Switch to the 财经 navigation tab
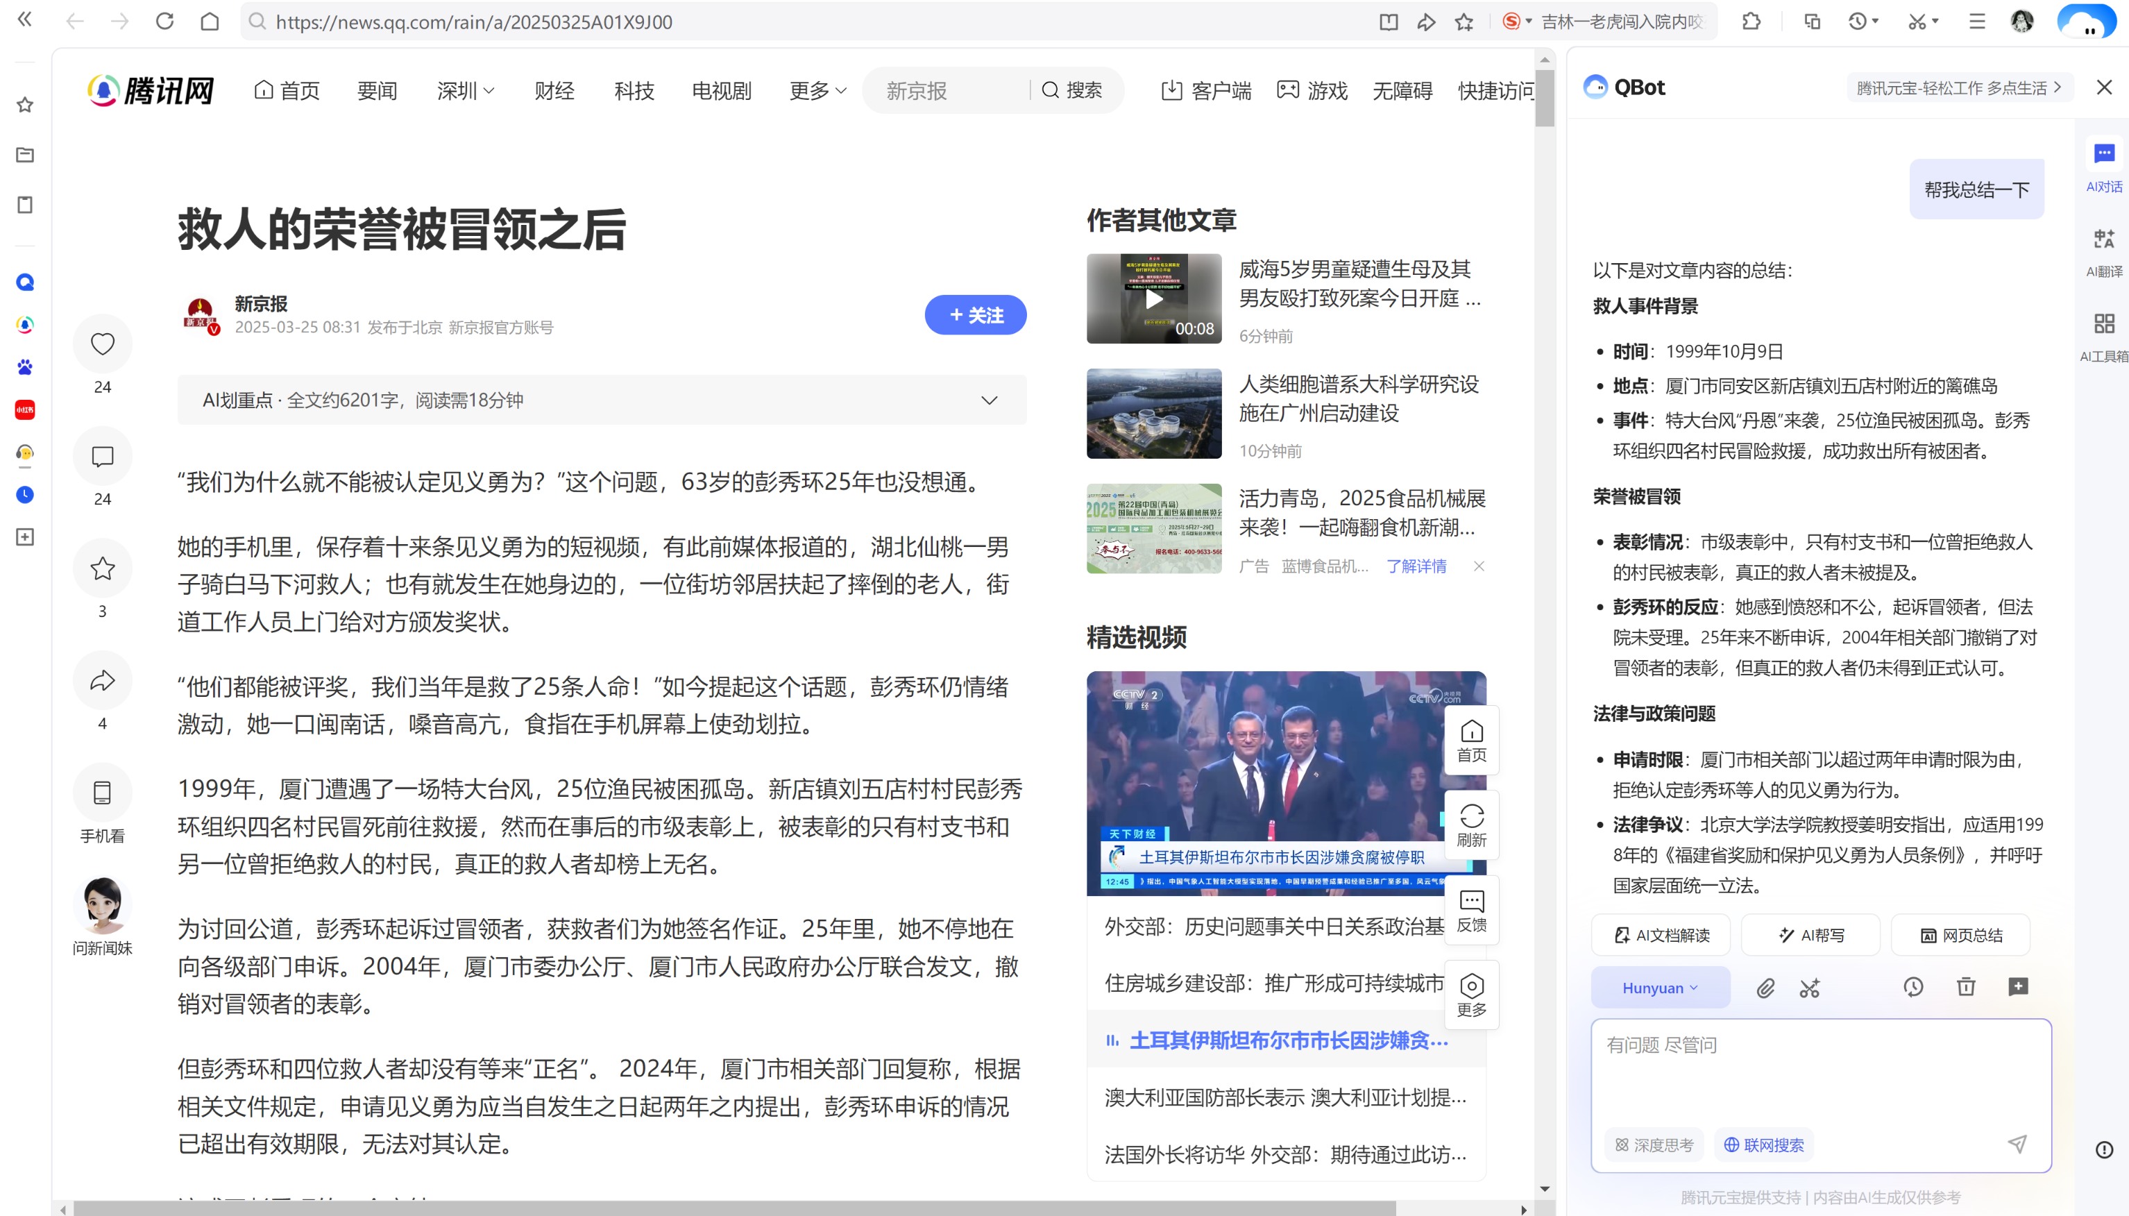The image size is (2129, 1216). tap(554, 90)
